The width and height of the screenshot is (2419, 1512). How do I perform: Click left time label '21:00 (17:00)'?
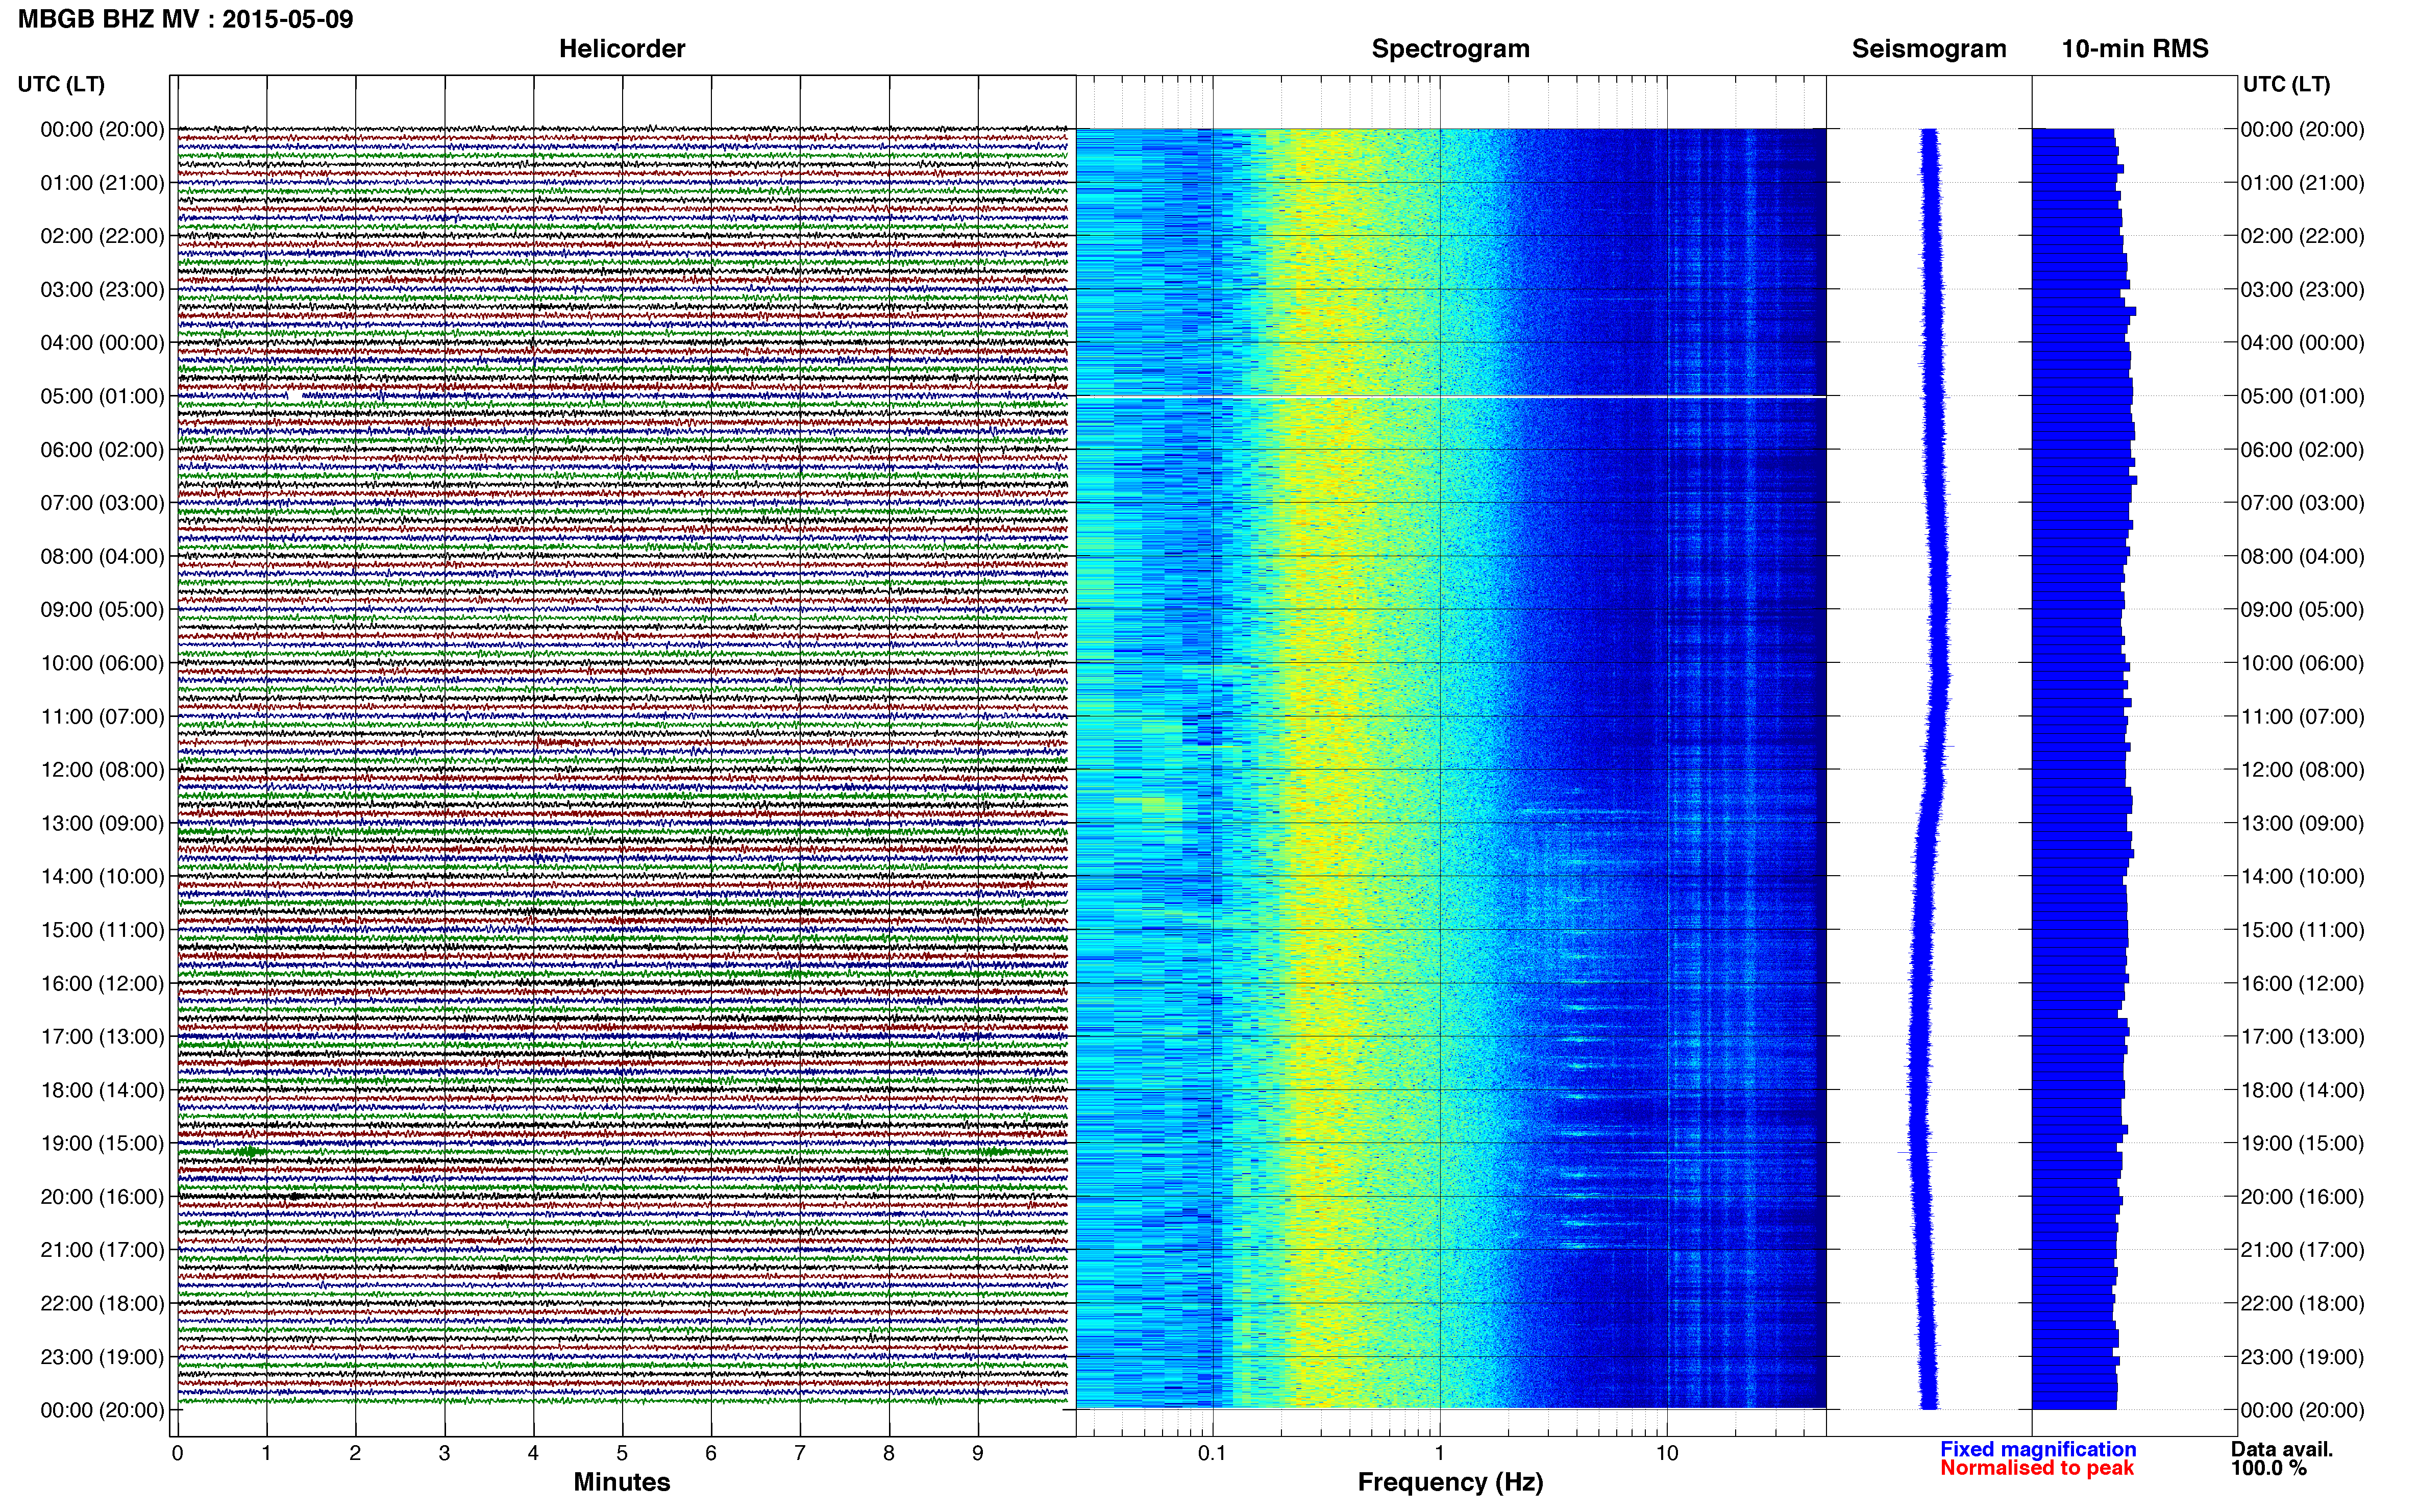(102, 1250)
